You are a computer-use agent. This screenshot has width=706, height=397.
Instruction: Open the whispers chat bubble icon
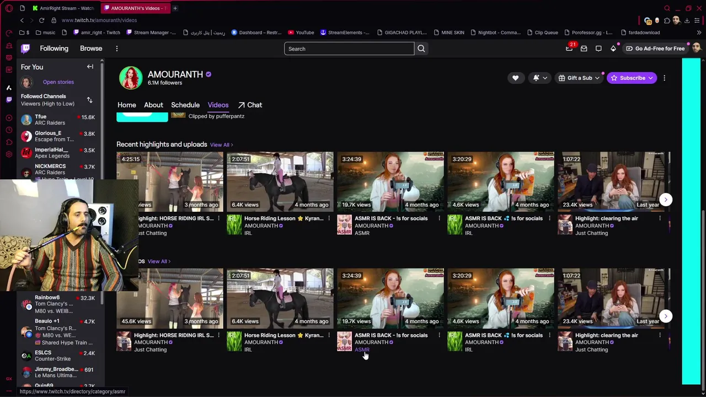coord(598,49)
